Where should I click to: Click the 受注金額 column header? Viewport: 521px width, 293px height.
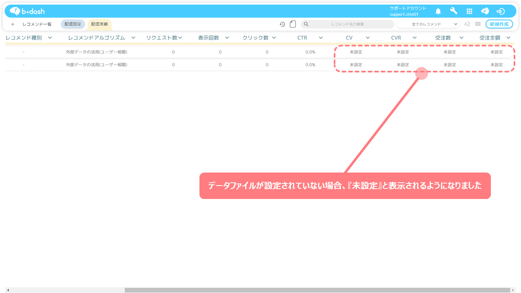[490, 38]
